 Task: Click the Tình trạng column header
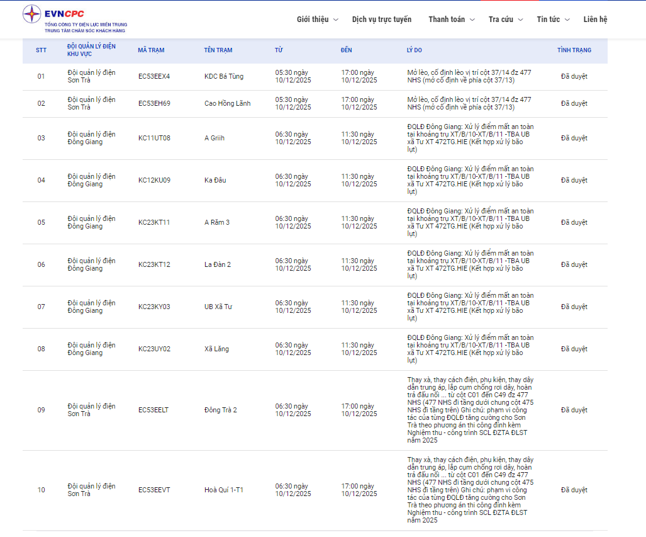click(x=574, y=50)
